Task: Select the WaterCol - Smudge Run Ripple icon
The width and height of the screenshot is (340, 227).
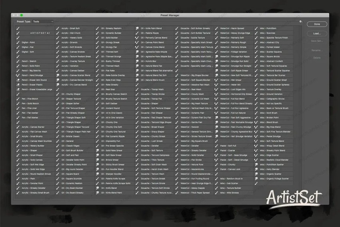Action: [x=216, y=56]
